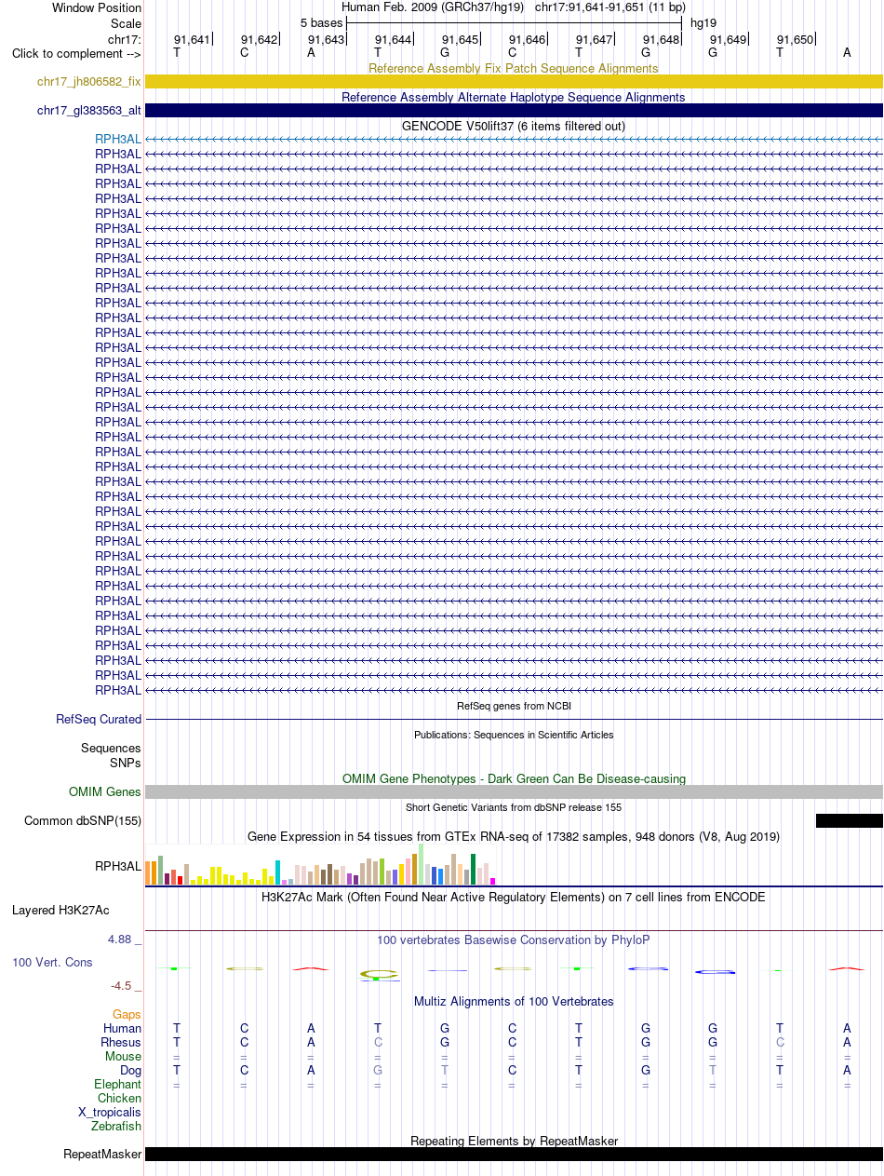The image size is (884, 1176).
Task: Click the 'SNPs' track label
Action: click(x=126, y=763)
